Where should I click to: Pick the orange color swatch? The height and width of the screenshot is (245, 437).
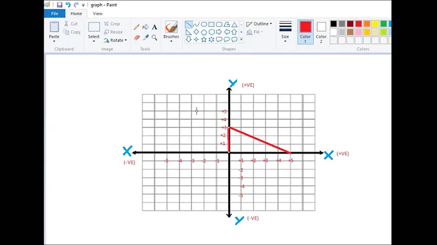click(367, 24)
